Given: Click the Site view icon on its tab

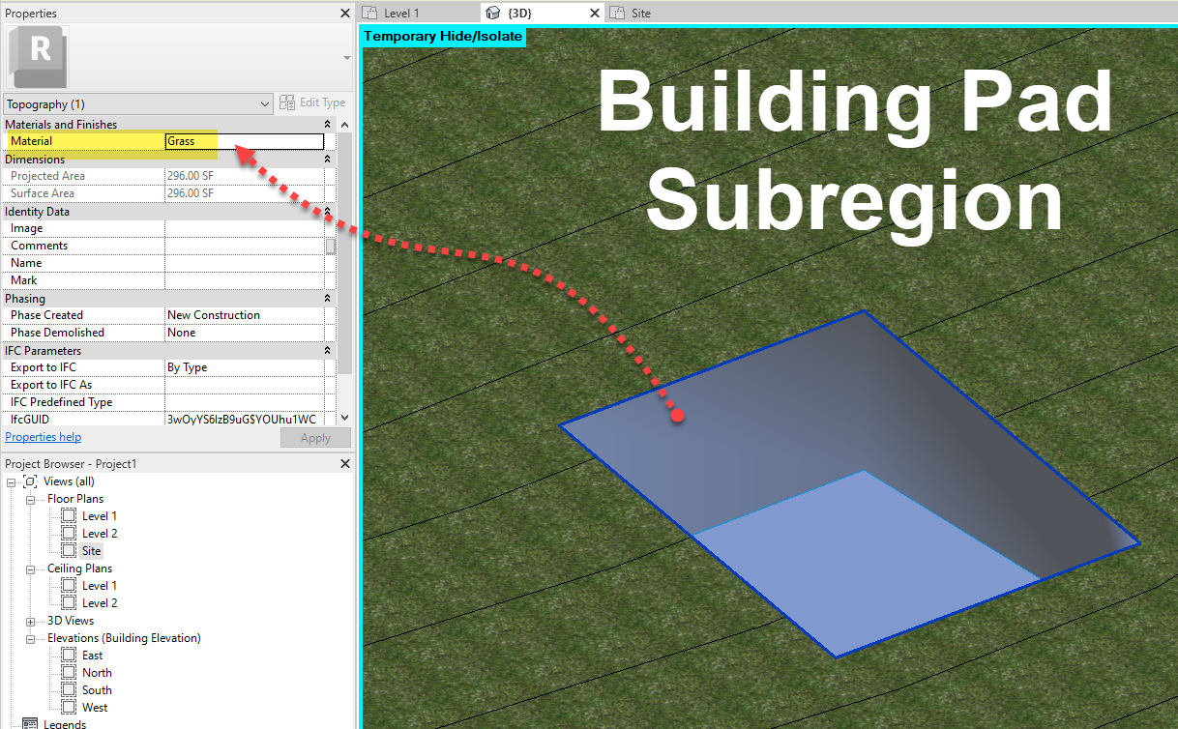Looking at the screenshot, I should click(x=618, y=13).
